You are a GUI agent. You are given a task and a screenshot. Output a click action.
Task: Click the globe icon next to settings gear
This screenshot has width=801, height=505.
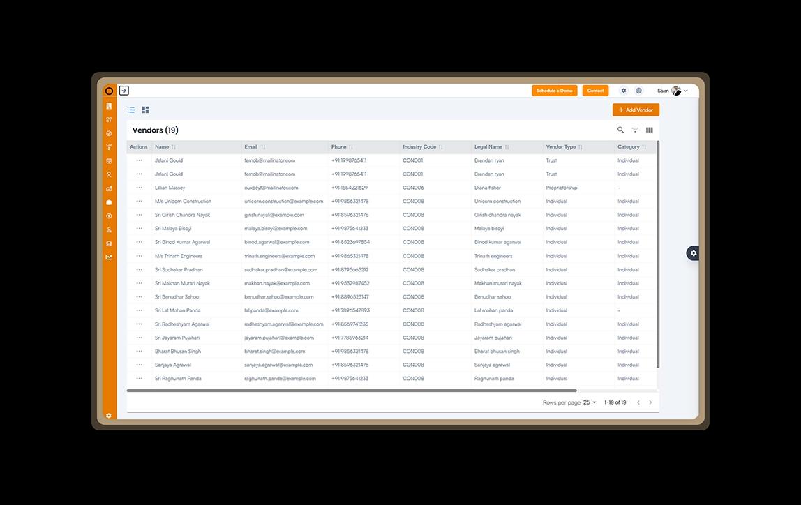[638, 90]
